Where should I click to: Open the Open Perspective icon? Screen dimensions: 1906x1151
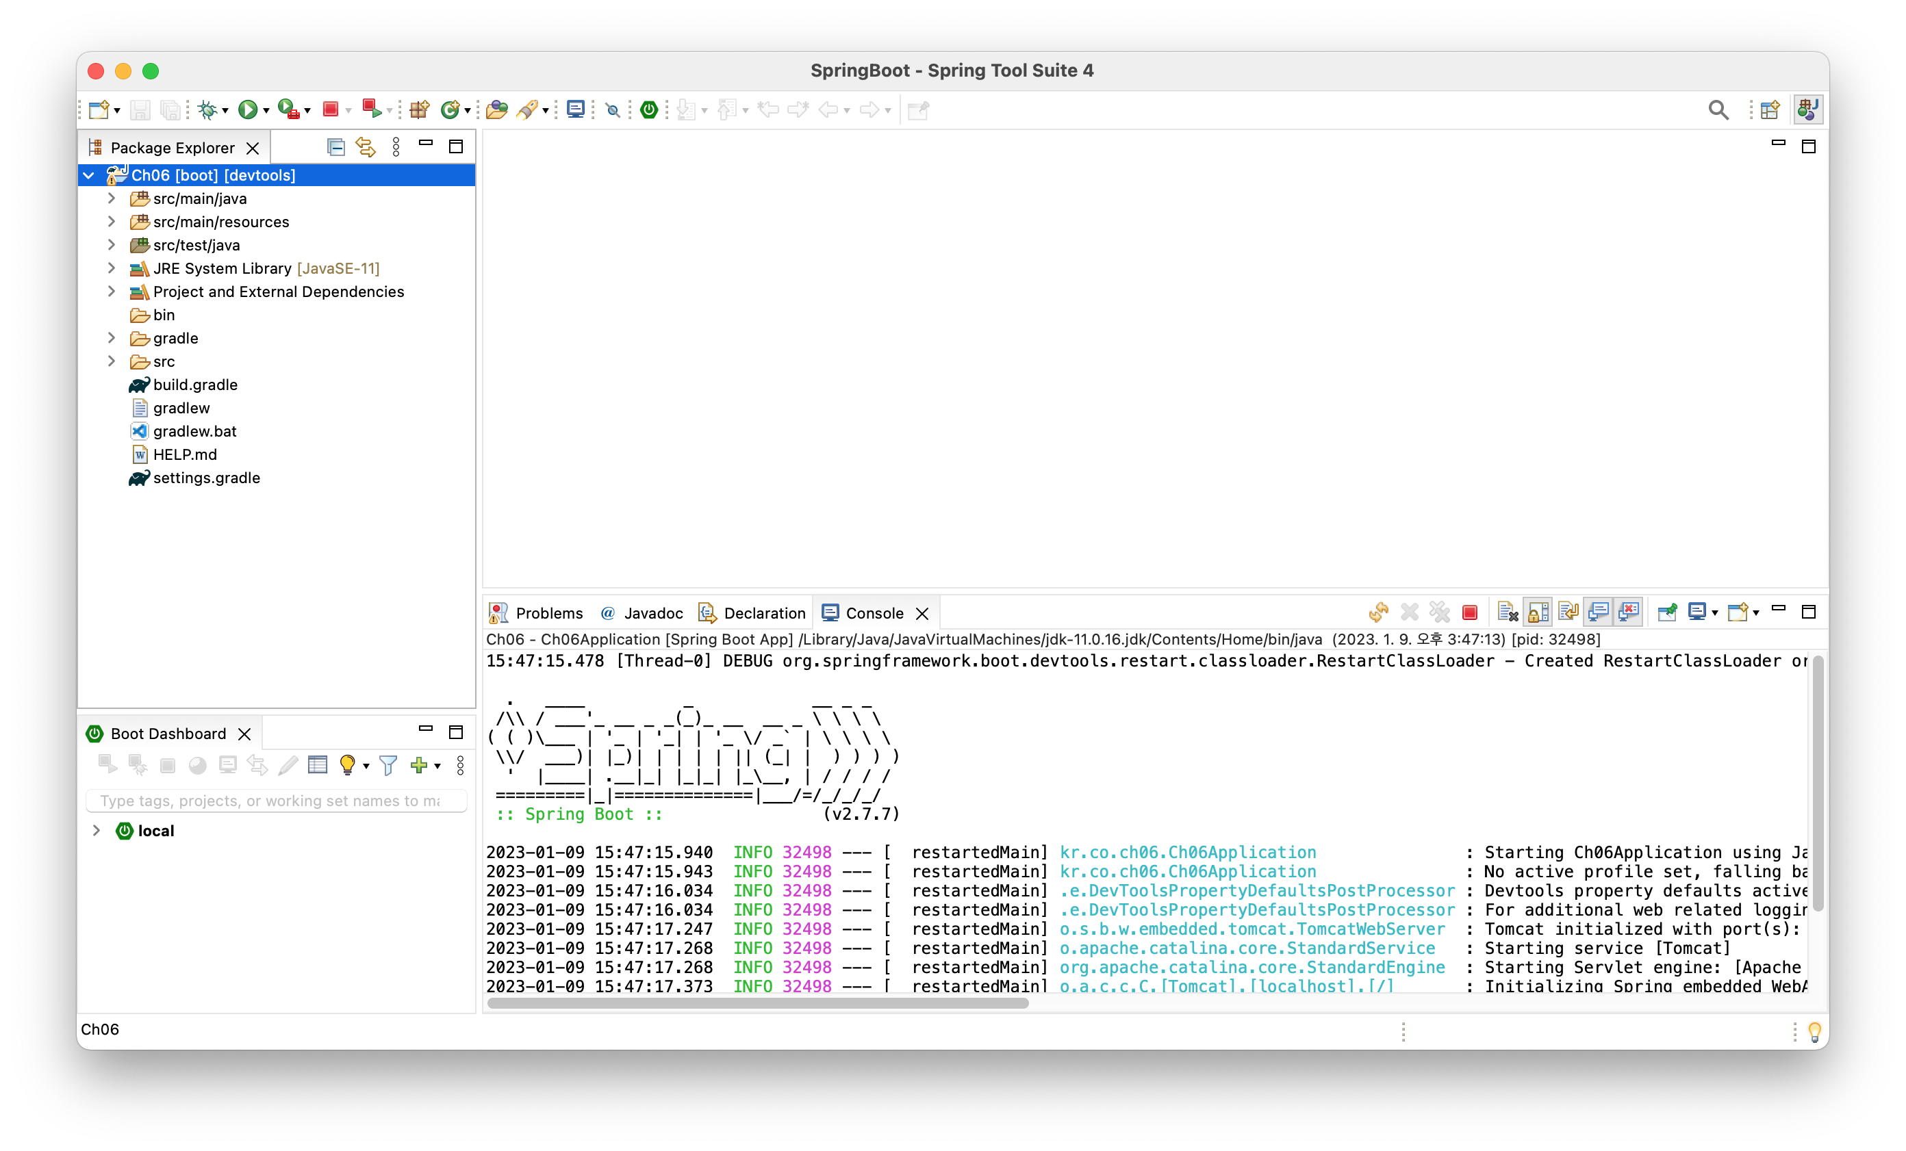click(x=1770, y=109)
